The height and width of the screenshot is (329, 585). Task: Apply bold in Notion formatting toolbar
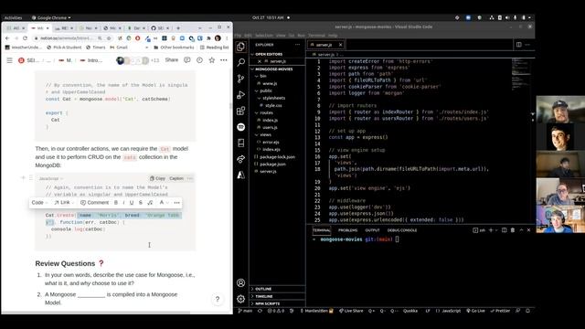(116, 203)
